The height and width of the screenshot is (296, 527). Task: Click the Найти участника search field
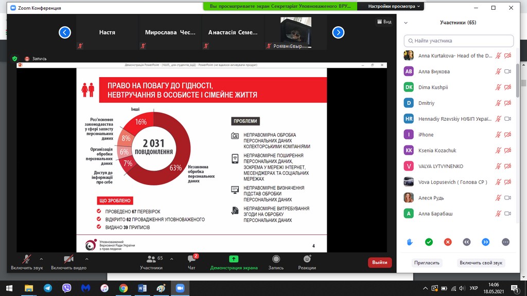(459, 41)
